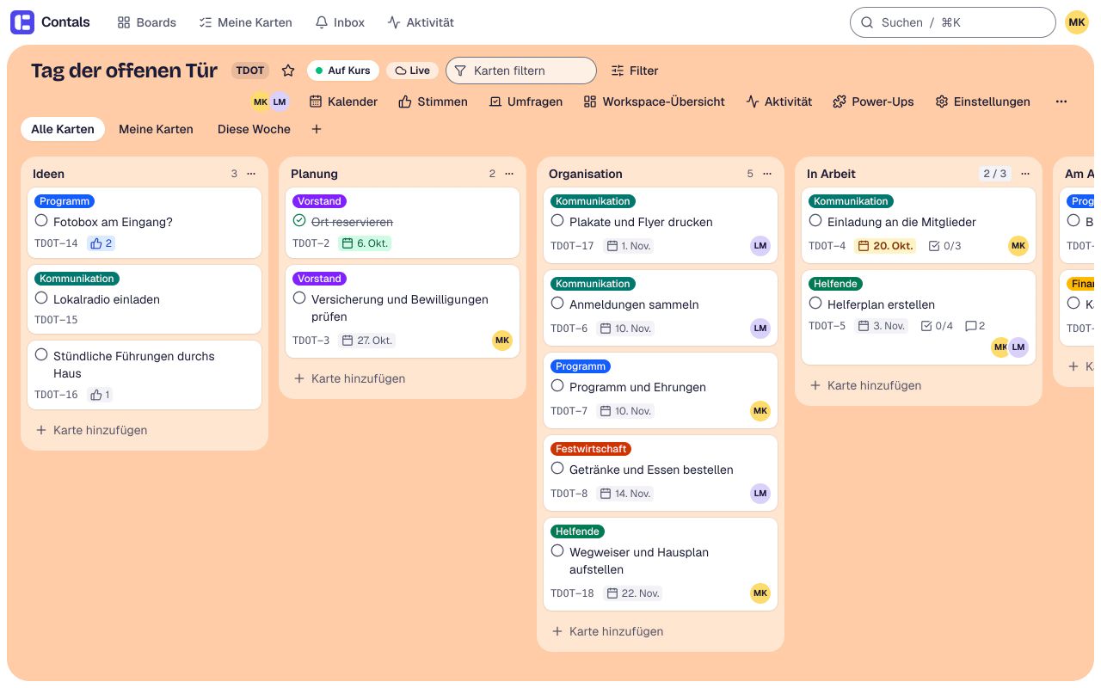Mark Getränke und Essen bestellen done
The image size is (1101, 688).
[x=557, y=469]
